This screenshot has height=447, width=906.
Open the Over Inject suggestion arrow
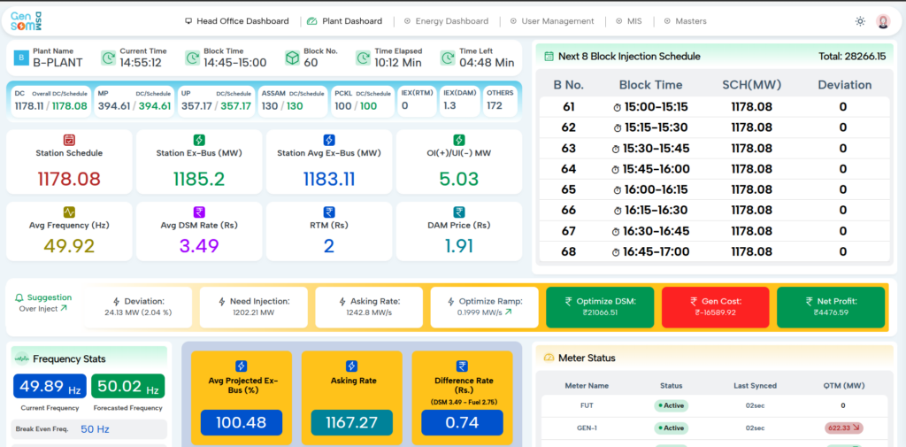tap(64, 308)
